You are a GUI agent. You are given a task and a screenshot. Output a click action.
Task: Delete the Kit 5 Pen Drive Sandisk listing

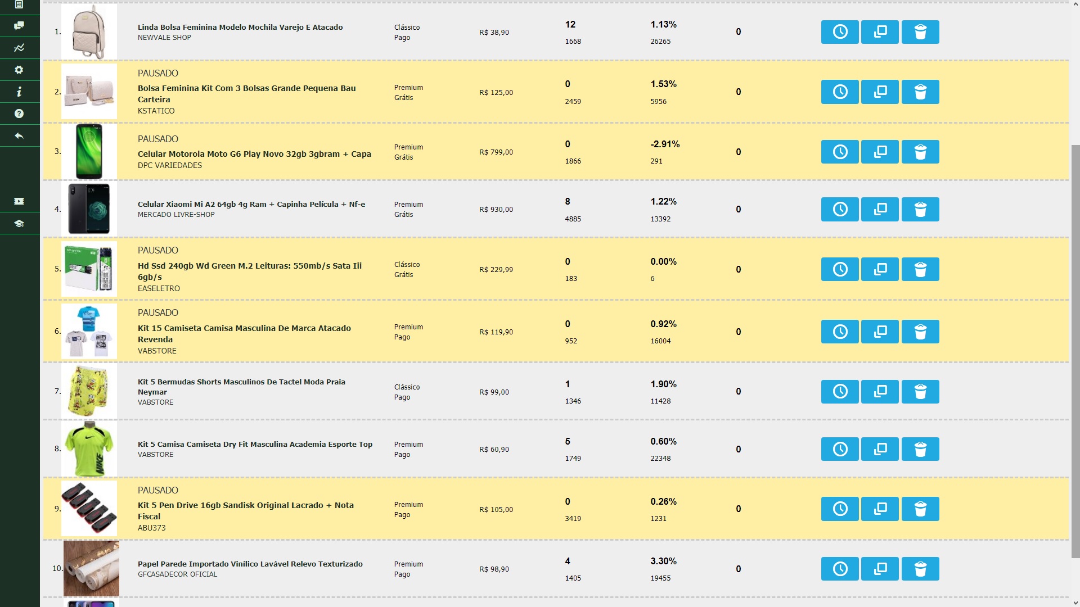[x=920, y=509]
